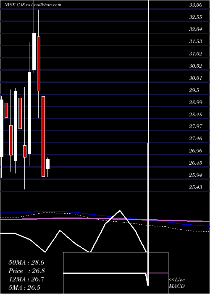The height and width of the screenshot is (294, 210).
Task: Click the '<<Live MACD' label
Action: pos(177,283)
